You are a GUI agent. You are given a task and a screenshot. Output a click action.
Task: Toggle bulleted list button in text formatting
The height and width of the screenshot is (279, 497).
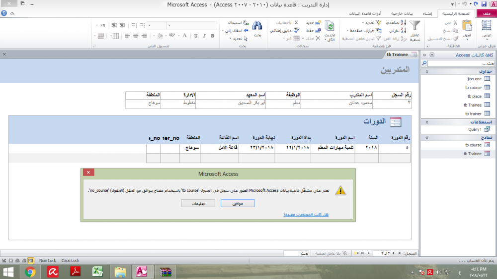point(142,25)
